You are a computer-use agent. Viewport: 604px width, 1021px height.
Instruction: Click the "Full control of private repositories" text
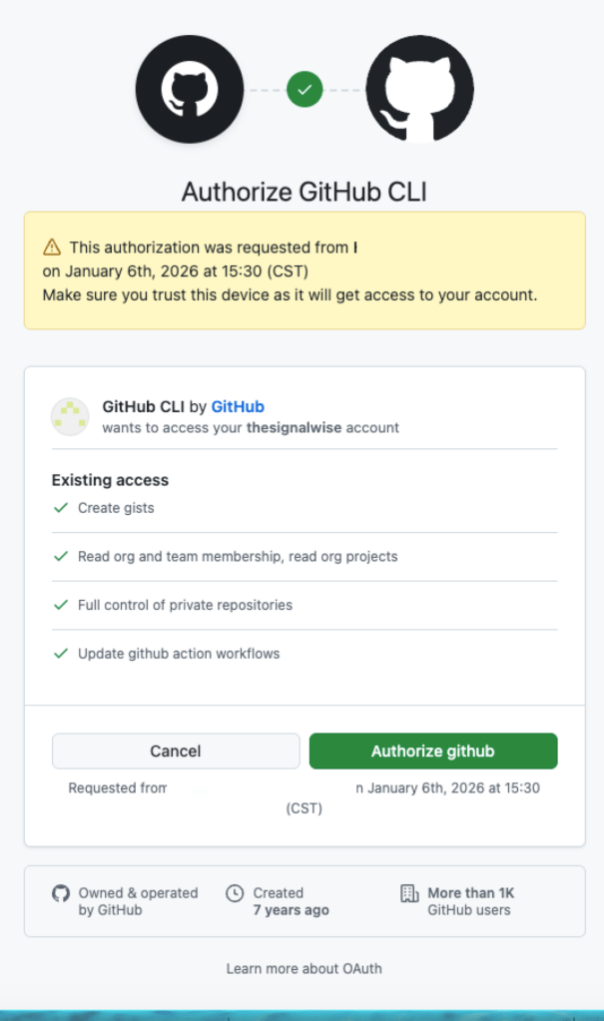click(185, 605)
